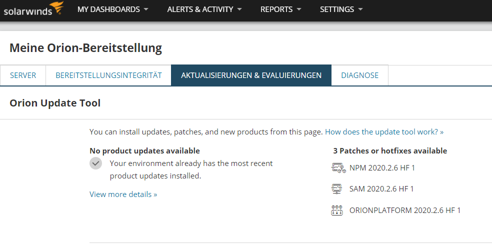Open the Settings menu

tap(341, 9)
